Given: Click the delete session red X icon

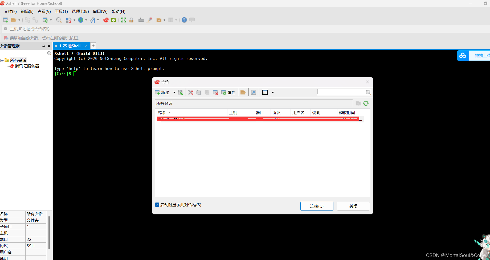Looking at the screenshot, I should pyautogui.click(x=215, y=92).
